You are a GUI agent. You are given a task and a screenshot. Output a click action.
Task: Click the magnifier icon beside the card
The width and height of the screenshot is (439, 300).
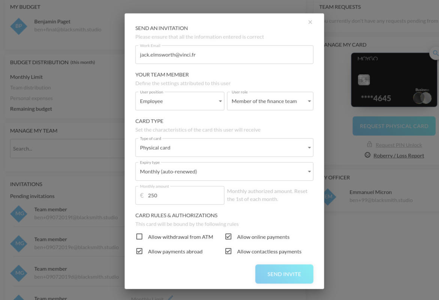435,53
